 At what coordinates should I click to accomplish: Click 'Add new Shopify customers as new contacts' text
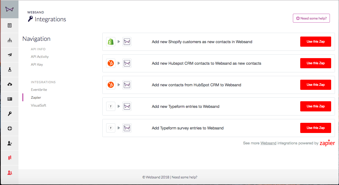pos(202,42)
